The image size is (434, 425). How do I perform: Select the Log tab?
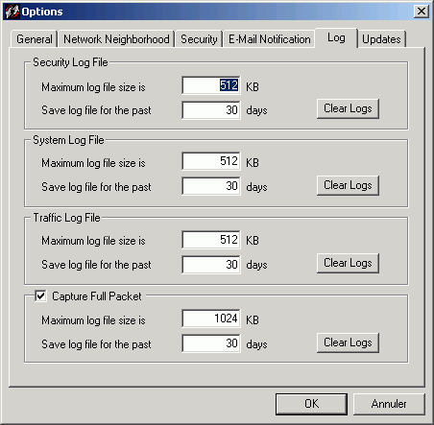click(336, 38)
